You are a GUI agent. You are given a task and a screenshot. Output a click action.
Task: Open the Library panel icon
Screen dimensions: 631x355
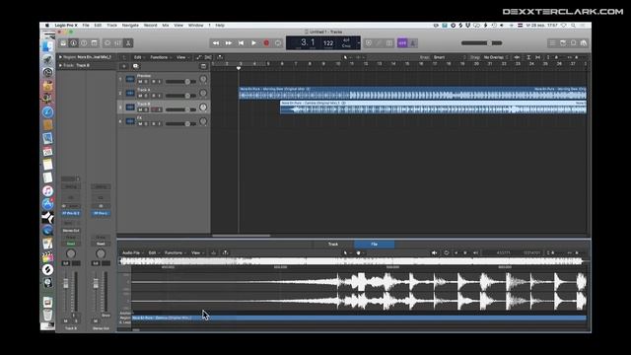pos(63,43)
